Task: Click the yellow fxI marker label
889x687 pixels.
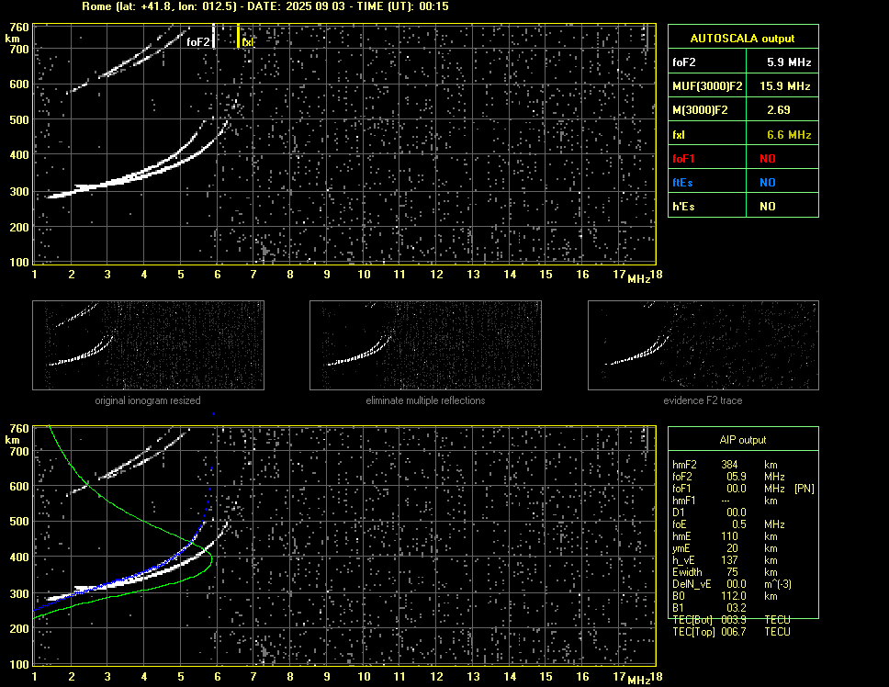Action: 247,42
